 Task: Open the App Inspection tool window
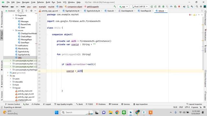click(x=140, y=104)
